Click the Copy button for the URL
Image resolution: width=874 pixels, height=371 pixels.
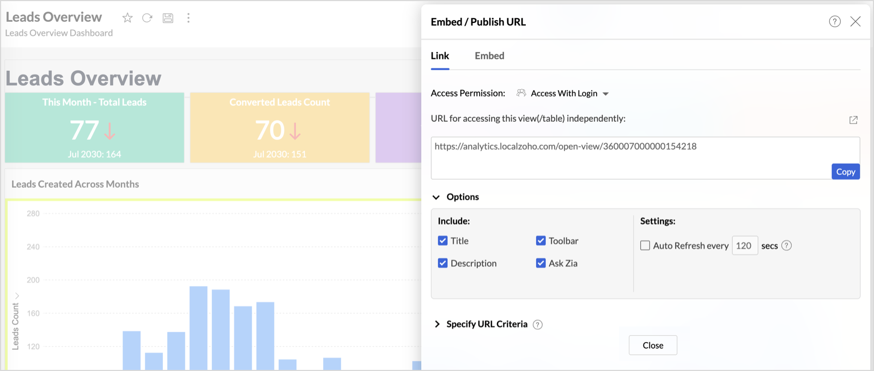click(845, 172)
